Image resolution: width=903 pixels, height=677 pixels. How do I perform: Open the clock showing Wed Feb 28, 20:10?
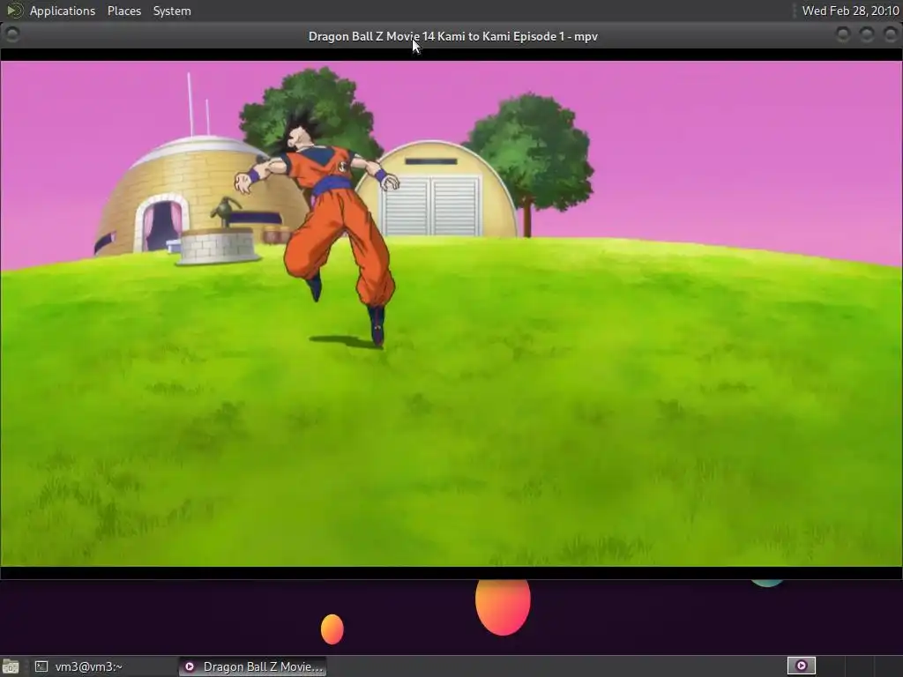coord(850,11)
